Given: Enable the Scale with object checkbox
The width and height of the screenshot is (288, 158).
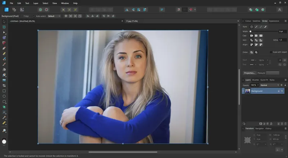Looking at the screenshot, I should (271, 52).
